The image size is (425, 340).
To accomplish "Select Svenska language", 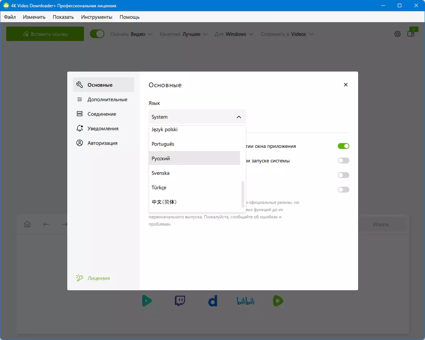I will [195, 173].
